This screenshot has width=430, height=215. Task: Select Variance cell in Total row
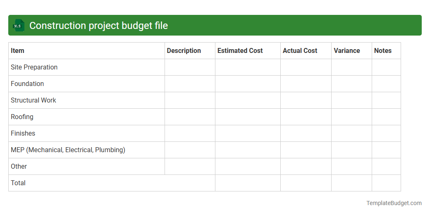351,183
